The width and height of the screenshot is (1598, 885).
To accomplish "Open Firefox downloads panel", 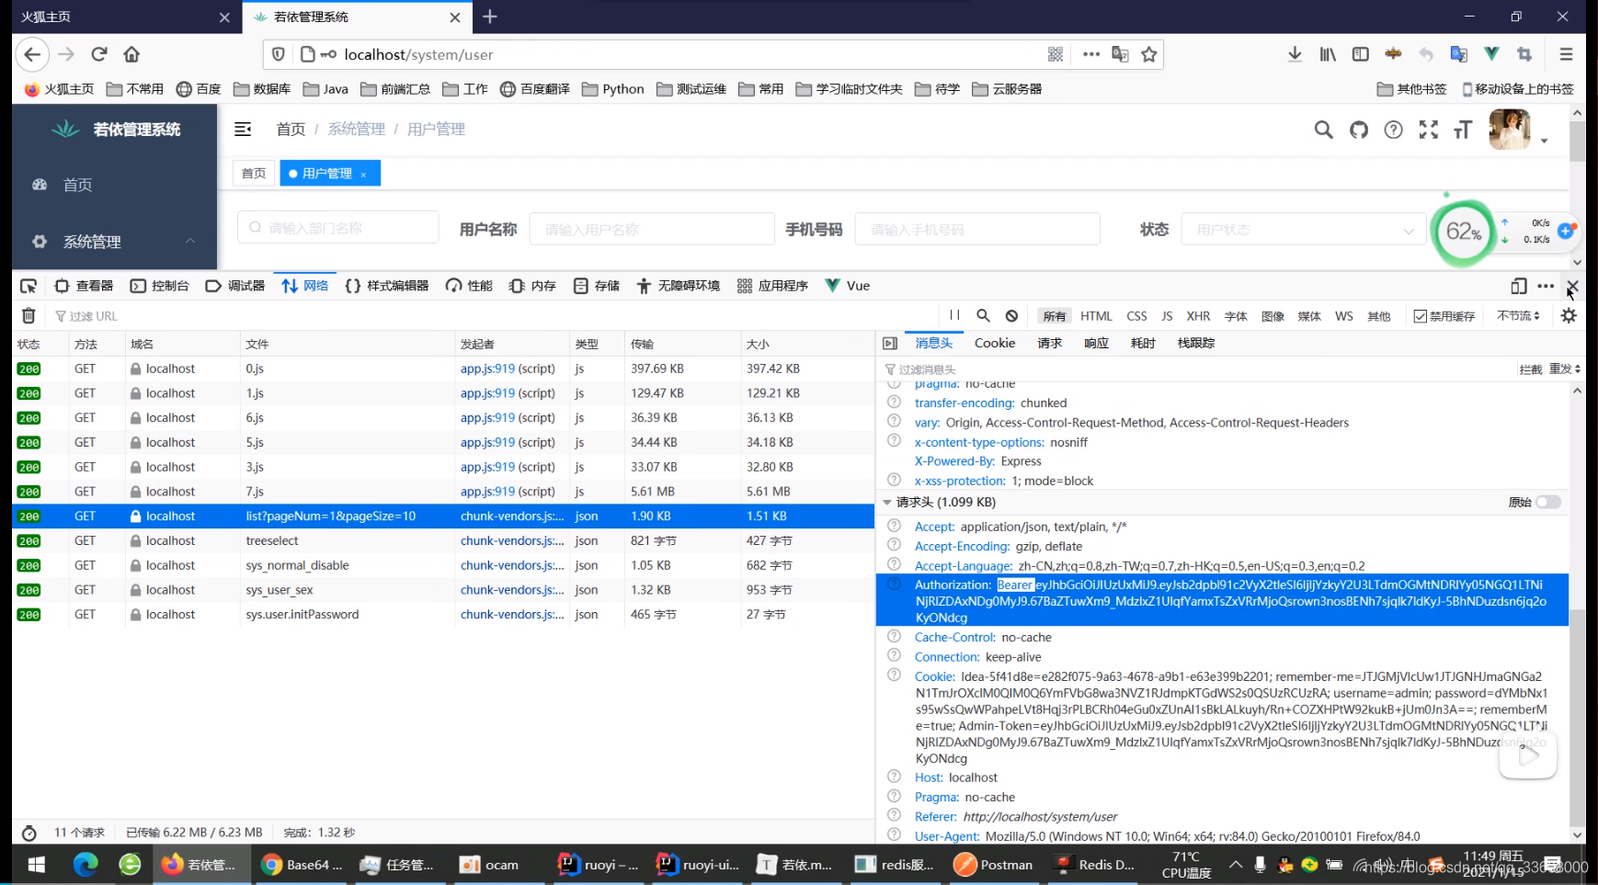I will pos(1295,54).
